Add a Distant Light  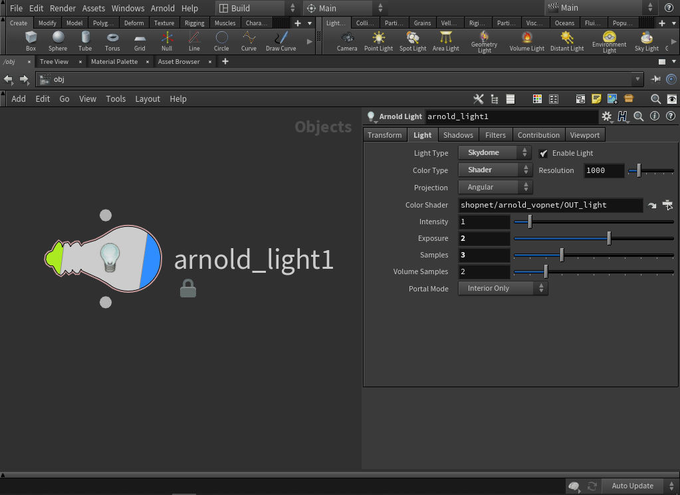[567, 41]
